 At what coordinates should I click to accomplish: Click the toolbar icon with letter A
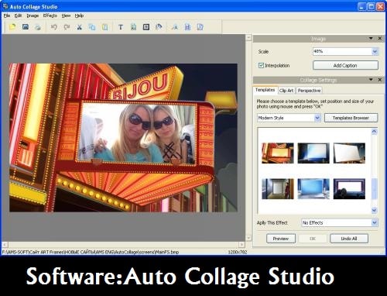(175, 27)
